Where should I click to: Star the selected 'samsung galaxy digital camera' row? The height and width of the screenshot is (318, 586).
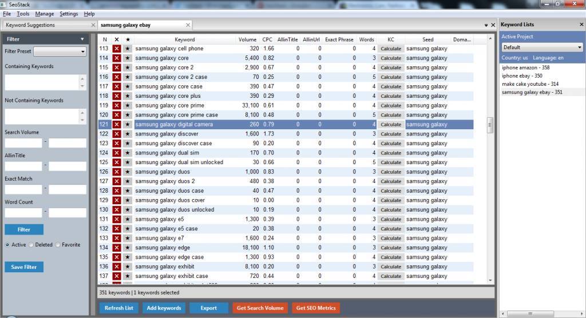pos(128,125)
